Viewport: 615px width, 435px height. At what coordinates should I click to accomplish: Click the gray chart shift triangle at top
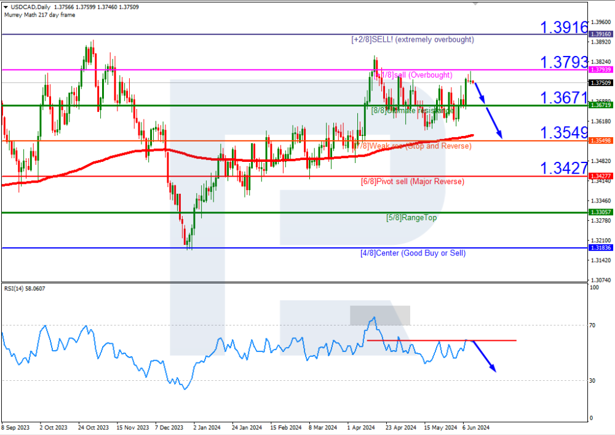474,2
